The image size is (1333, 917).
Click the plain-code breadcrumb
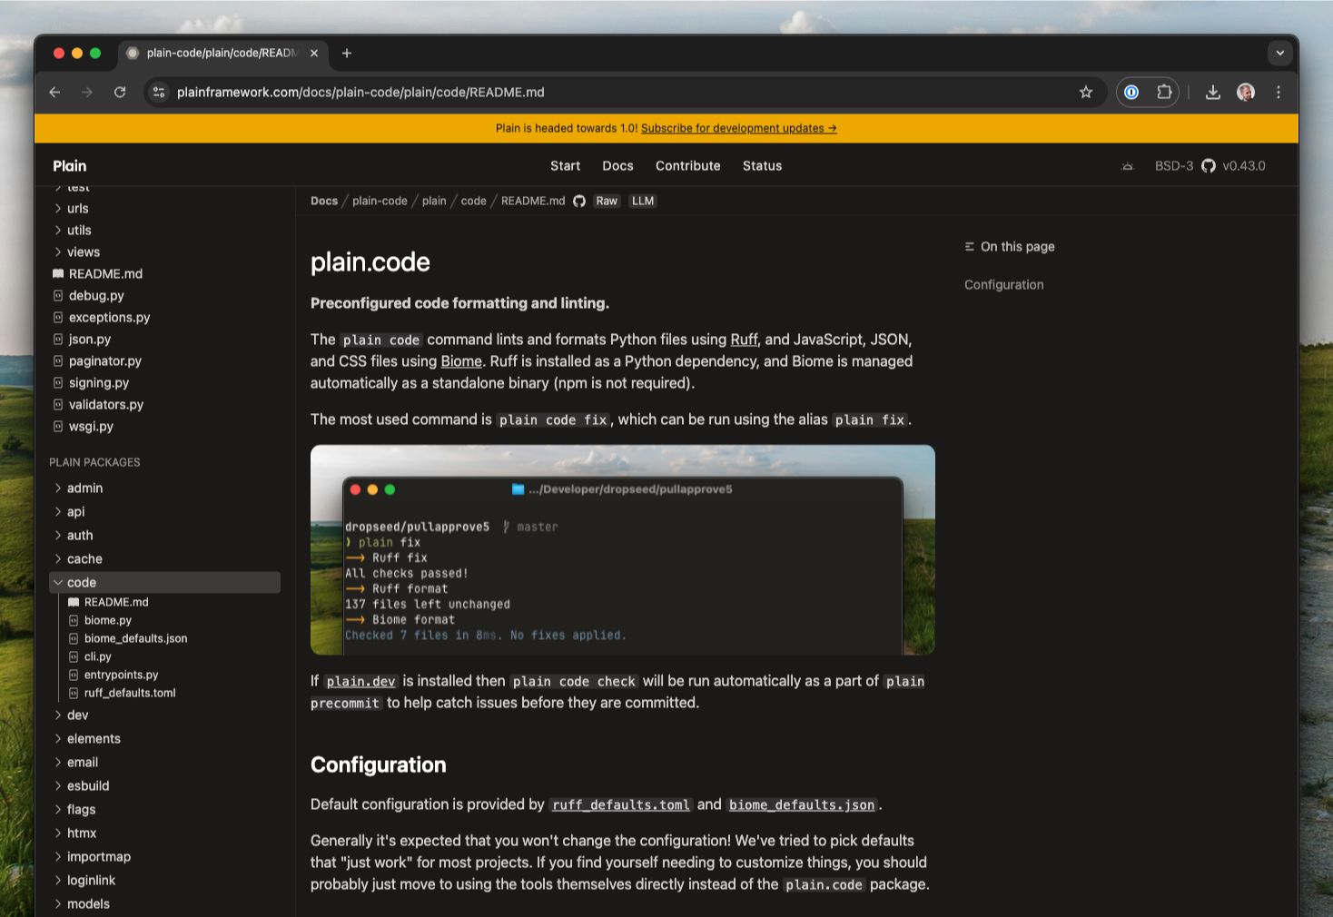coord(380,201)
